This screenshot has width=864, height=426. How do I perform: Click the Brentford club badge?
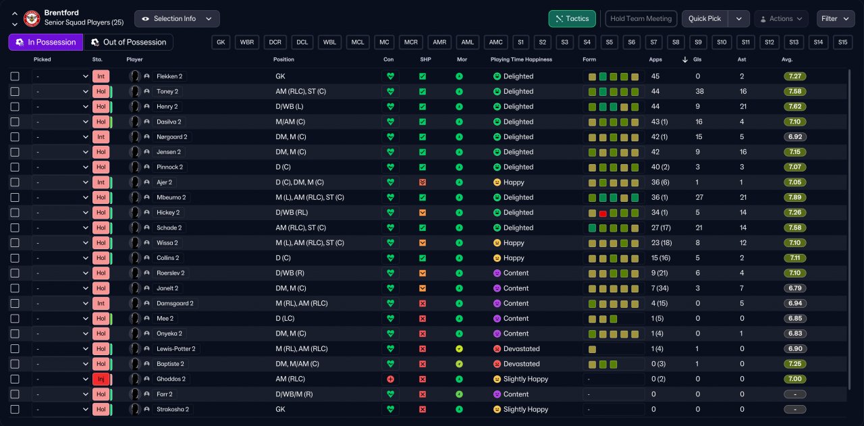click(x=32, y=18)
